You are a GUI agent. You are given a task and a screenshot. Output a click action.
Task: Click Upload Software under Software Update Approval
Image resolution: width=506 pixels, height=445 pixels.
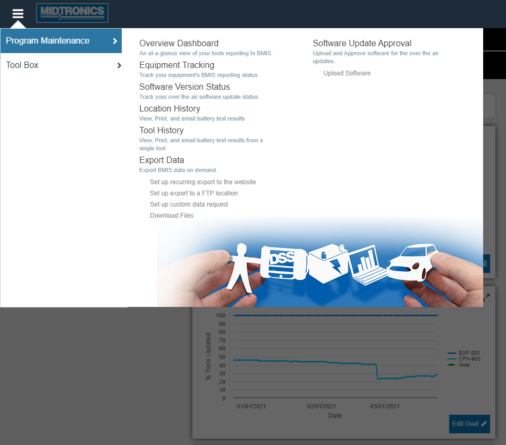pyautogui.click(x=347, y=73)
